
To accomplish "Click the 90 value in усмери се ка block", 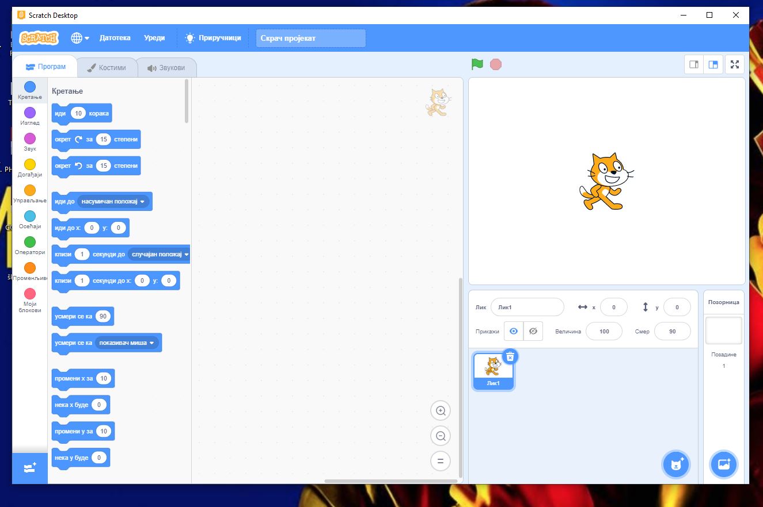I will [x=103, y=316].
